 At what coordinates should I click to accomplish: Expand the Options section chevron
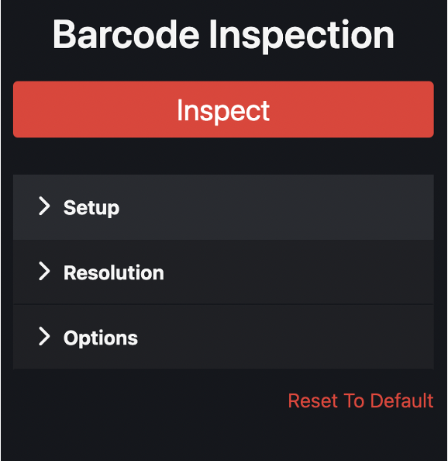[x=45, y=336]
